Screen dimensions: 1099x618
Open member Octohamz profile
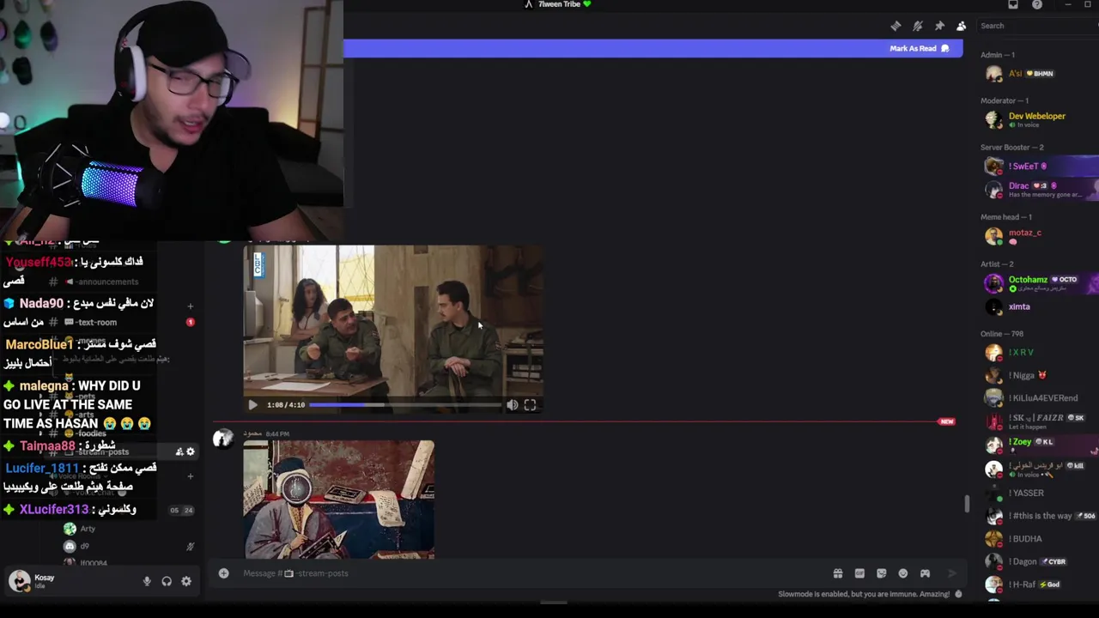coord(1028,282)
